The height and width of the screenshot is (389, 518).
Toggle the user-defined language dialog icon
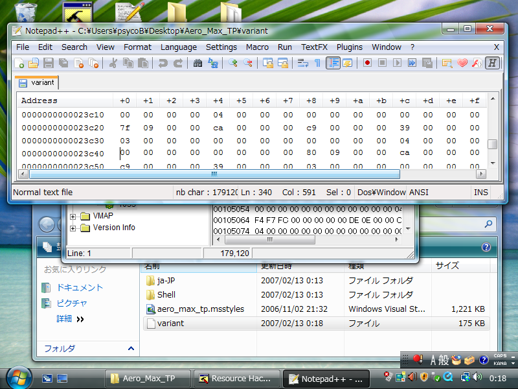(348, 63)
